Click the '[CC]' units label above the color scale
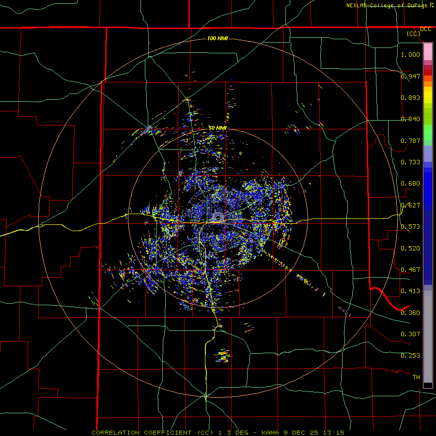 [414, 33]
